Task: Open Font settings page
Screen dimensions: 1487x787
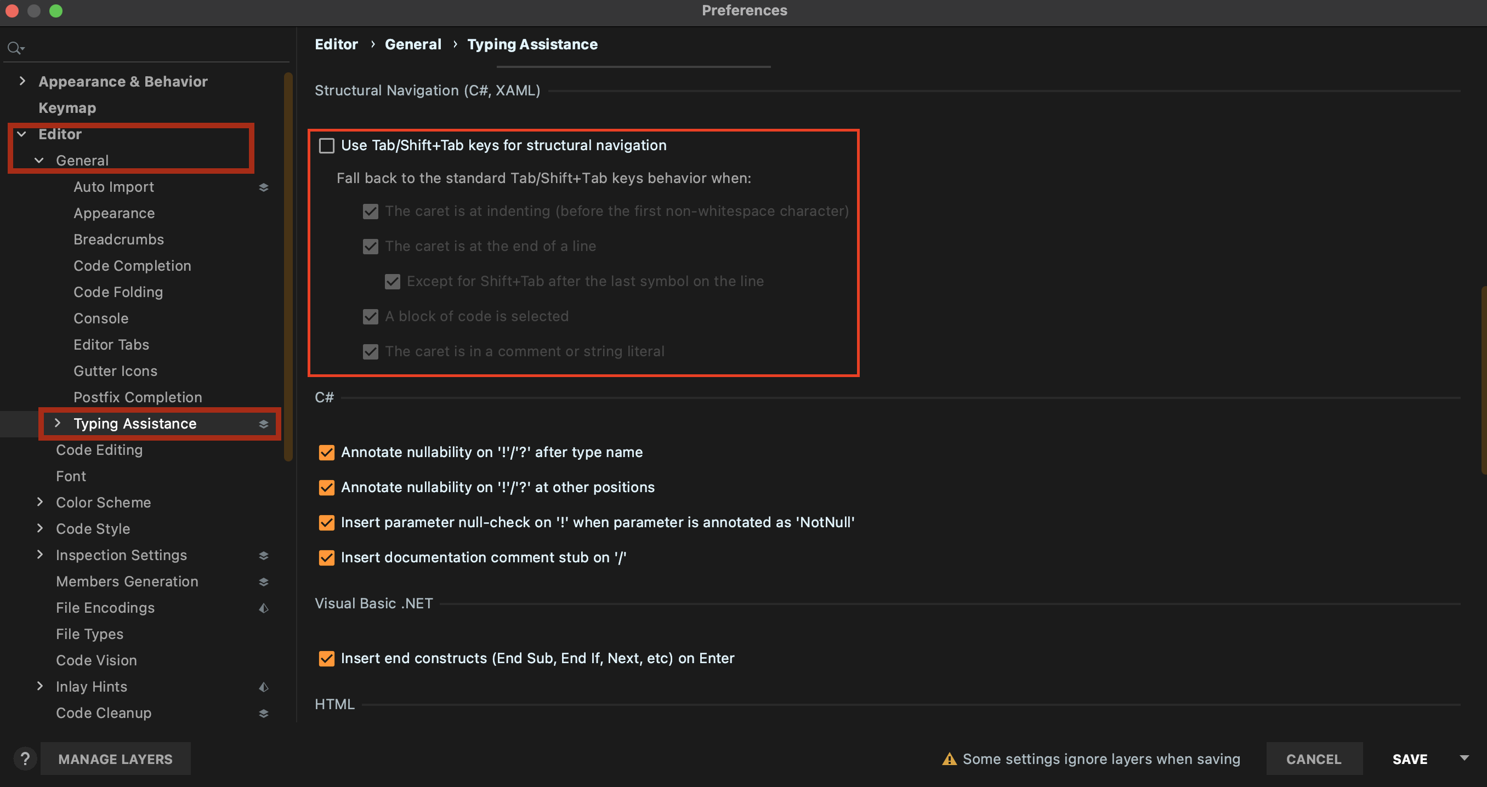Action: click(x=71, y=477)
